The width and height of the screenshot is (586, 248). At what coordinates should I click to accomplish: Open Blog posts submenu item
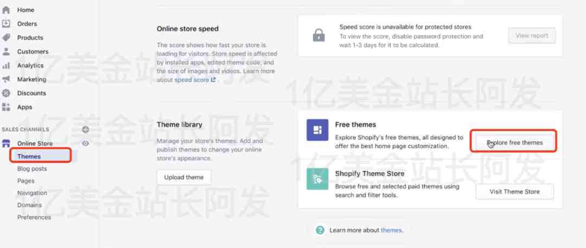click(32, 169)
